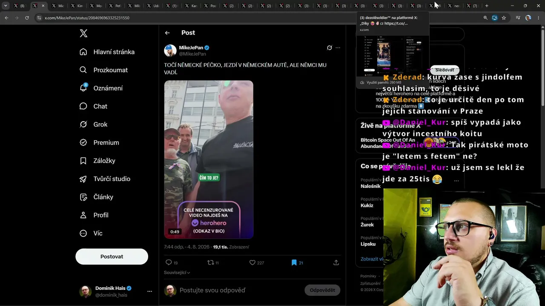Open Články in the sidebar
Viewport: 545px width, 306px height.
[97, 197]
